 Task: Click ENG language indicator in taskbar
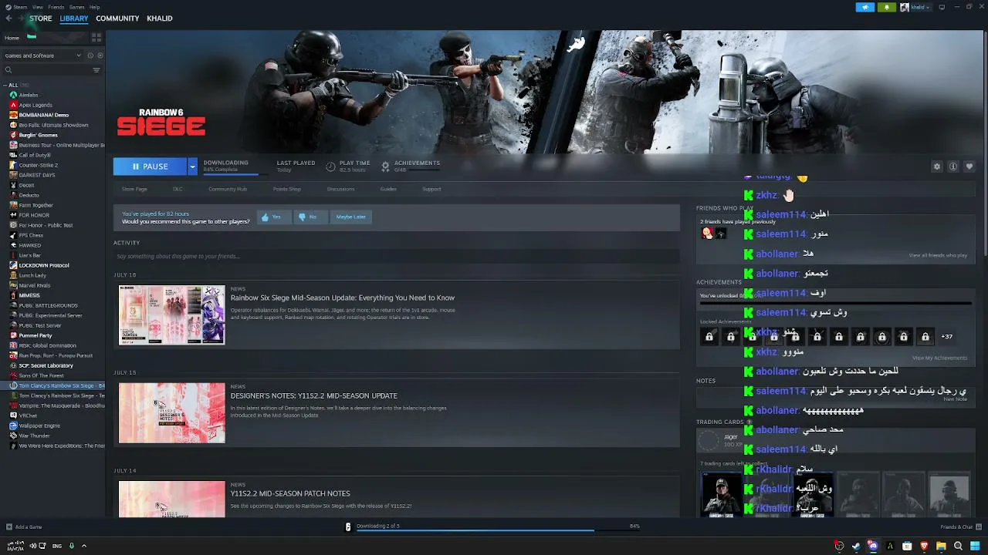(57, 546)
